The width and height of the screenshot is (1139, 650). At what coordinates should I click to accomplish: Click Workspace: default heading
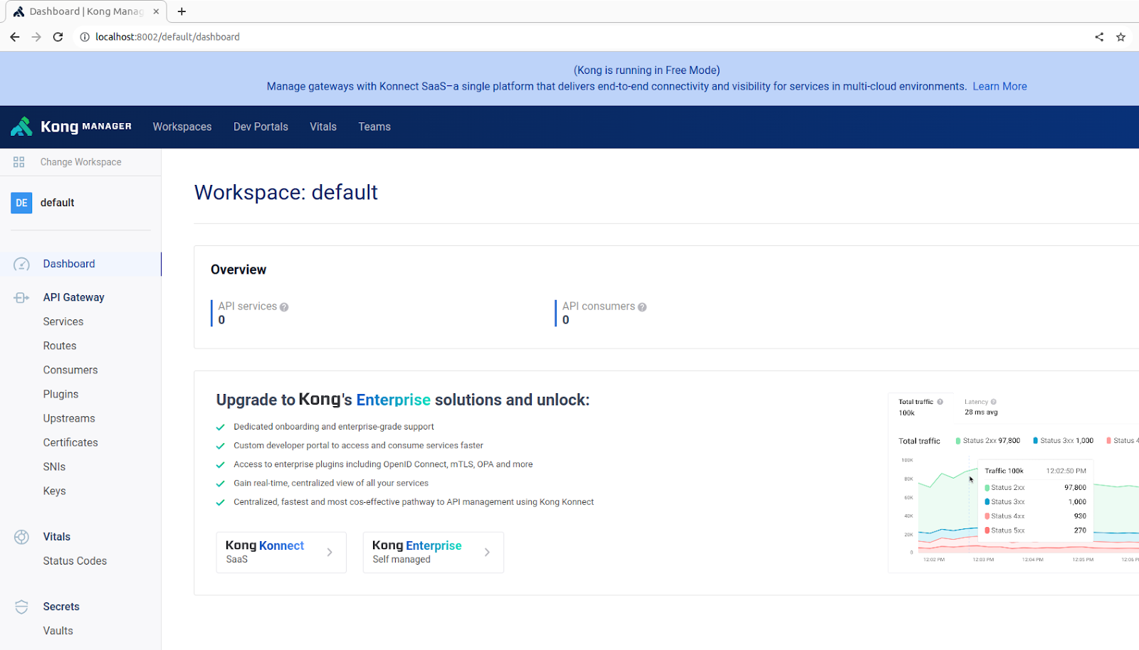(x=286, y=193)
